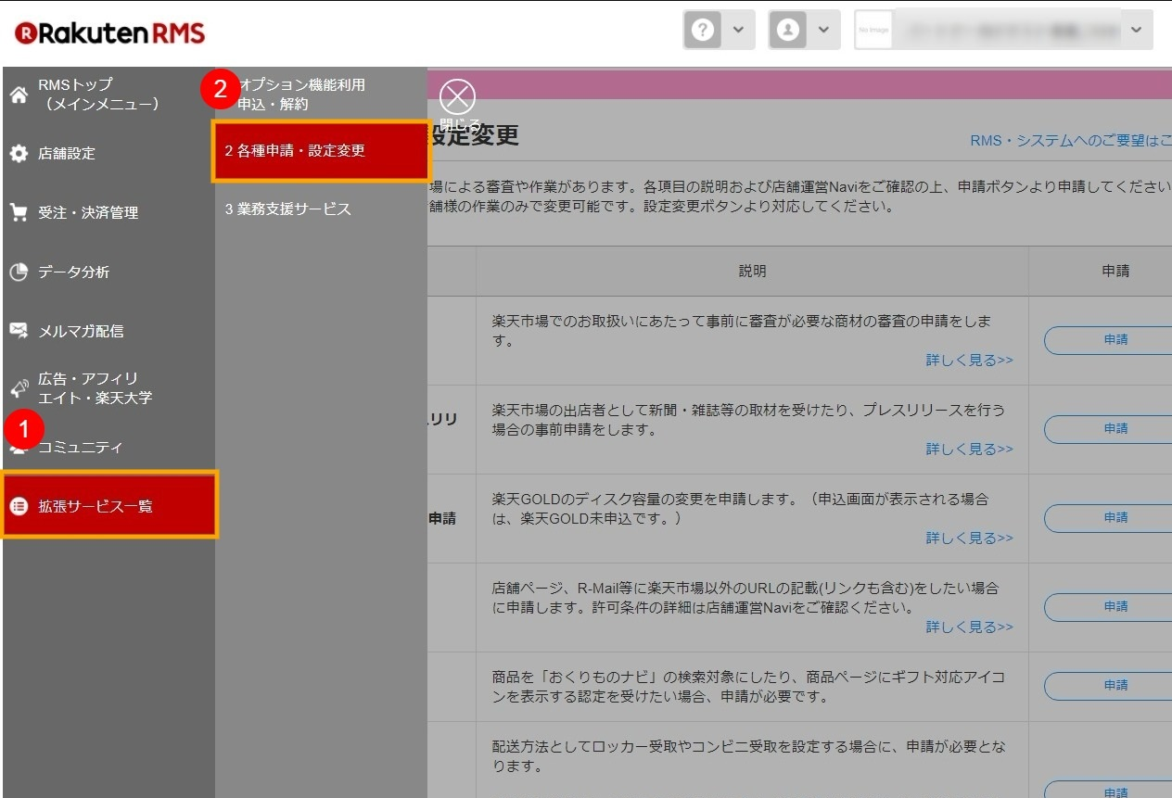Open the 店舗設定 menu

point(67,153)
